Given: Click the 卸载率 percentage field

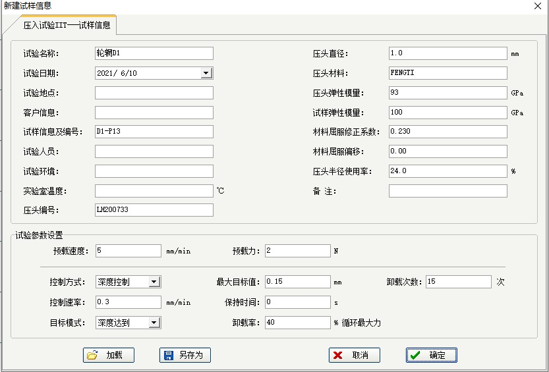Looking at the screenshot, I should click(297, 323).
